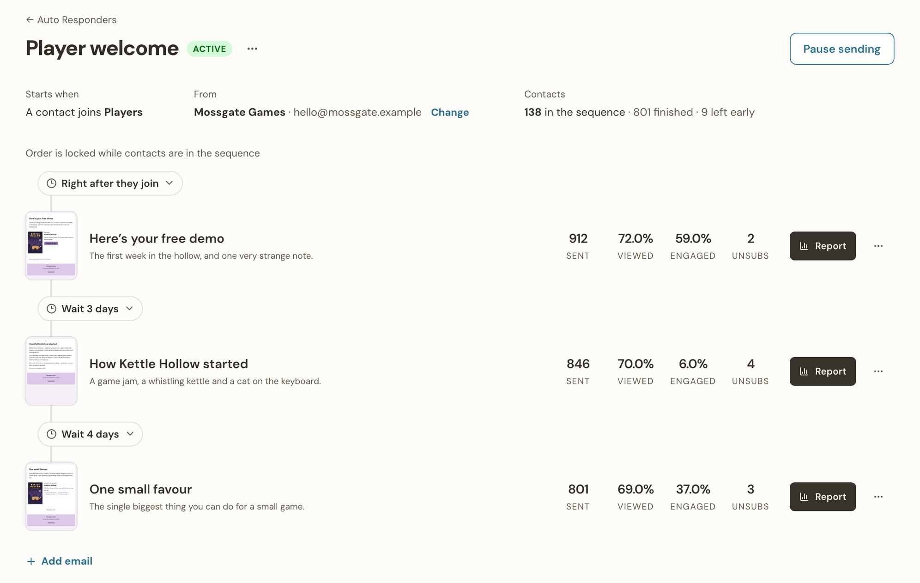Screen dimensions: 920x583
Task: Open thumbnail of One small favour email
Action: [51, 497]
